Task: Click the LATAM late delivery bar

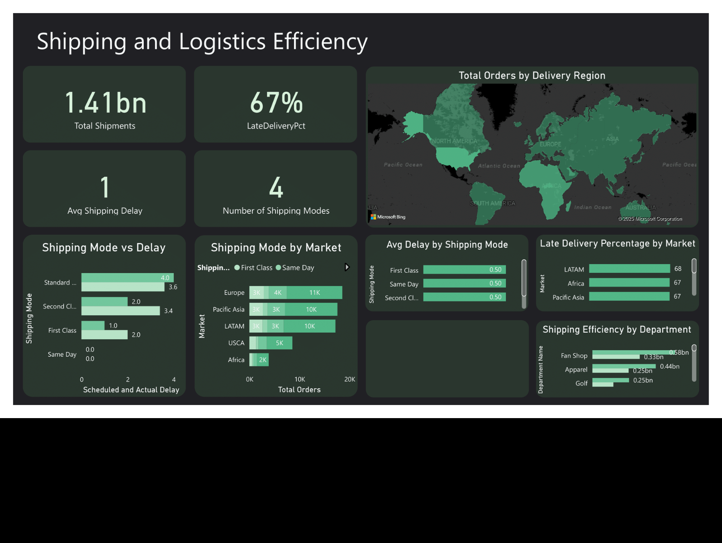Action: point(629,269)
